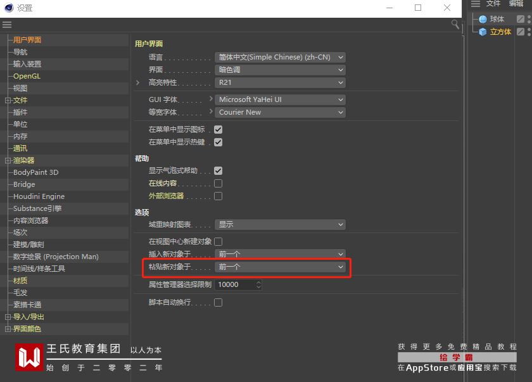The height and width of the screenshot is (382, 532).
Task: Select 内容浏览器 in settings tree
Action: pyautogui.click(x=30, y=221)
